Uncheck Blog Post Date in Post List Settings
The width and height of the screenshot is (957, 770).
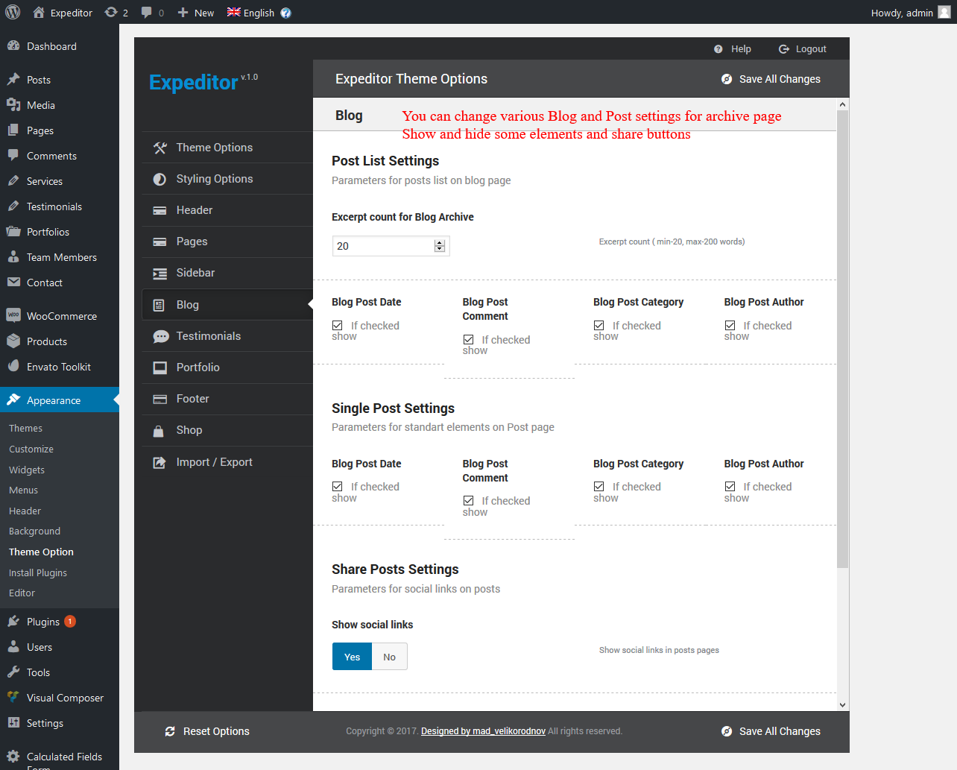coord(338,326)
